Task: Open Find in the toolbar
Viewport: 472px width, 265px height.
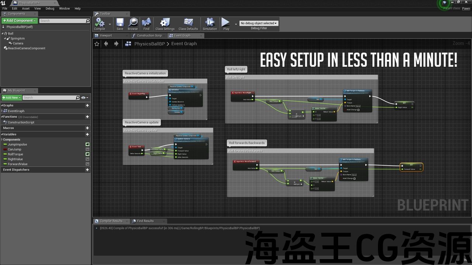Action: pyautogui.click(x=146, y=23)
